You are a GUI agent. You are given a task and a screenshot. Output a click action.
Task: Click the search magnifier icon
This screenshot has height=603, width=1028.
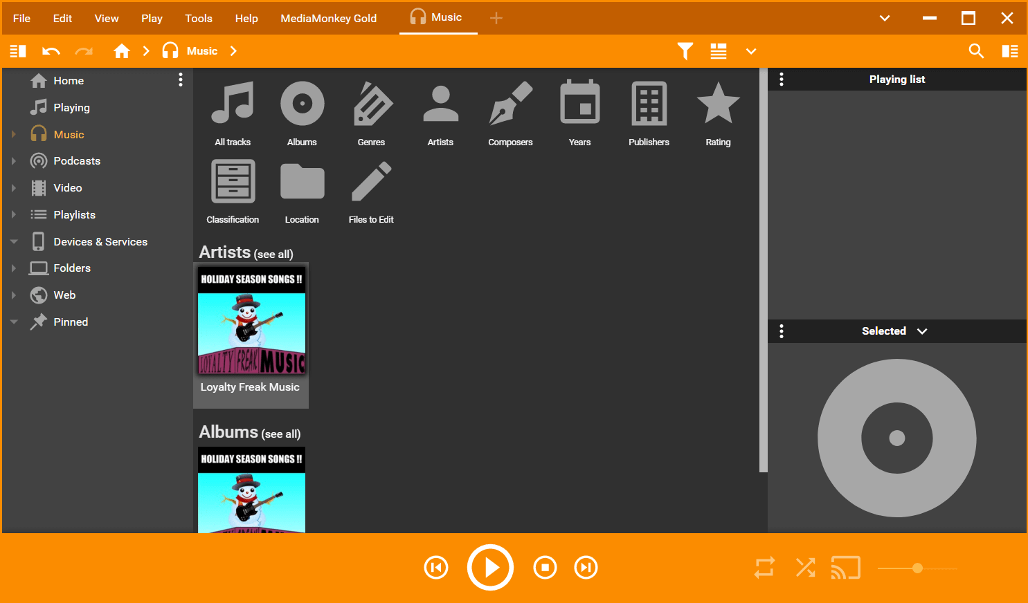(x=976, y=51)
